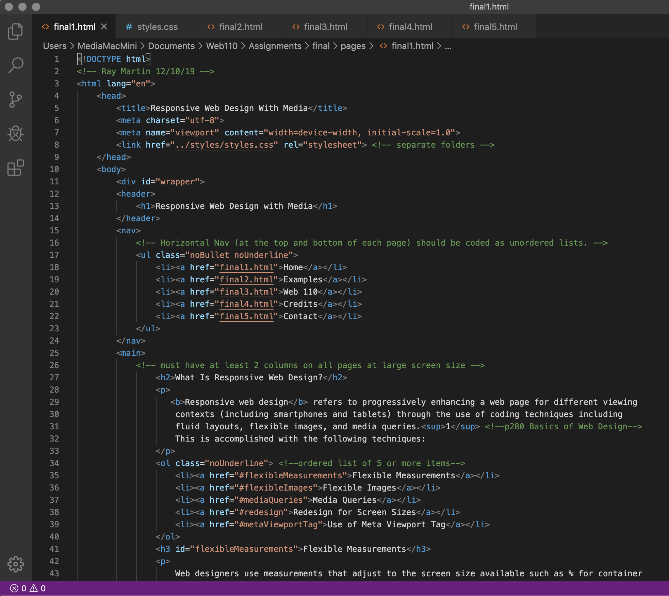The height and width of the screenshot is (596, 669).
Task: Click the 'Redesign for Screen Sizes' list item text
Action: click(355, 512)
